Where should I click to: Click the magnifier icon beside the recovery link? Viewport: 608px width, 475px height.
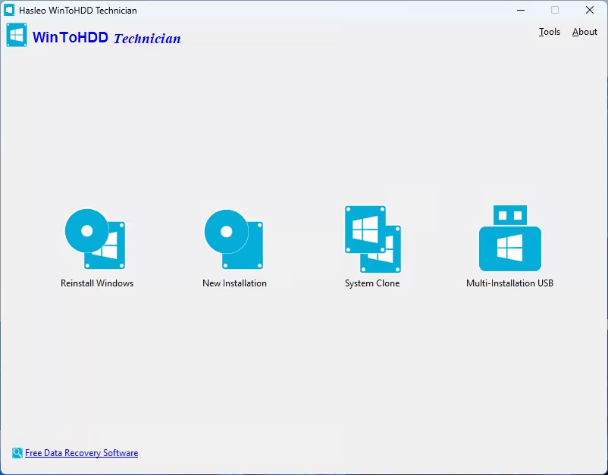[17, 453]
